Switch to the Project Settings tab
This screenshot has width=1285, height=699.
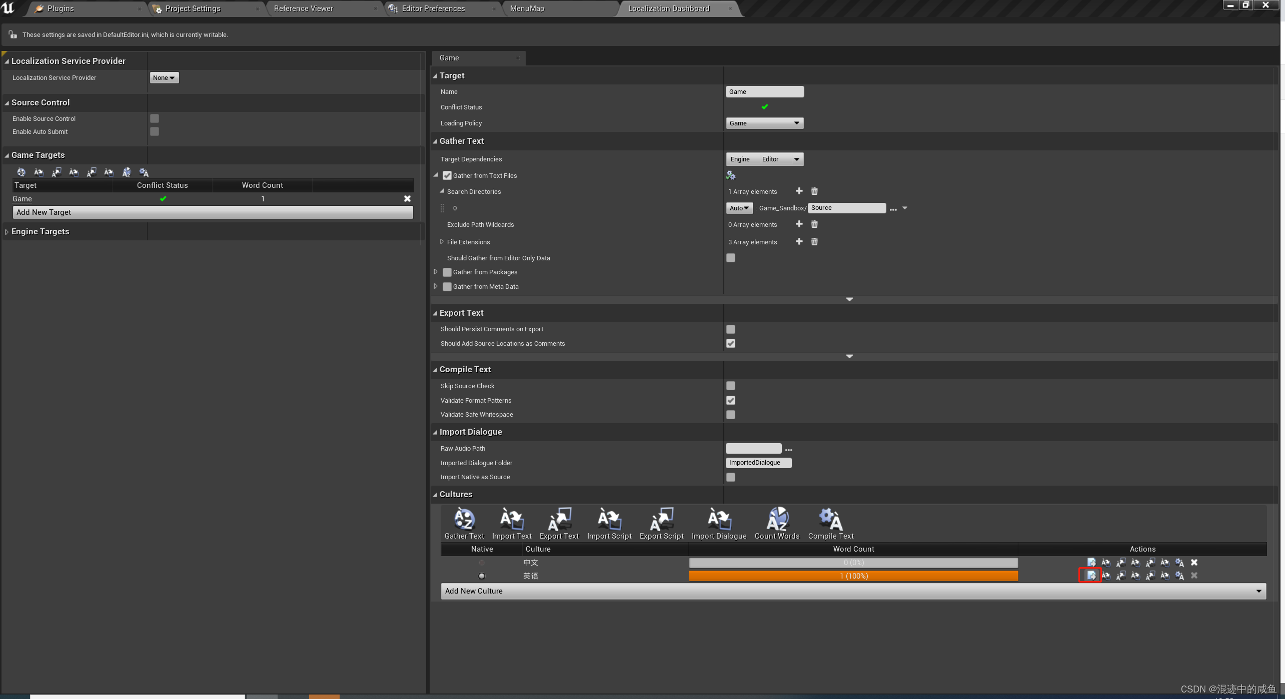tap(193, 8)
